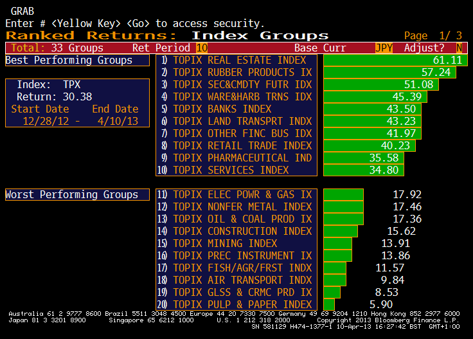
Task: Click the green bar showing 57.24
Action: click(389, 73)
